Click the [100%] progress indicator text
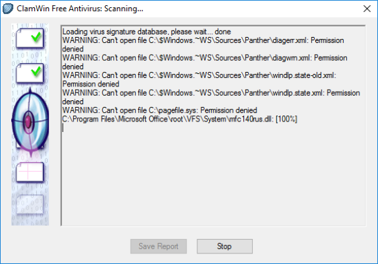Screen dimensions: 378x264 [286, 119]
